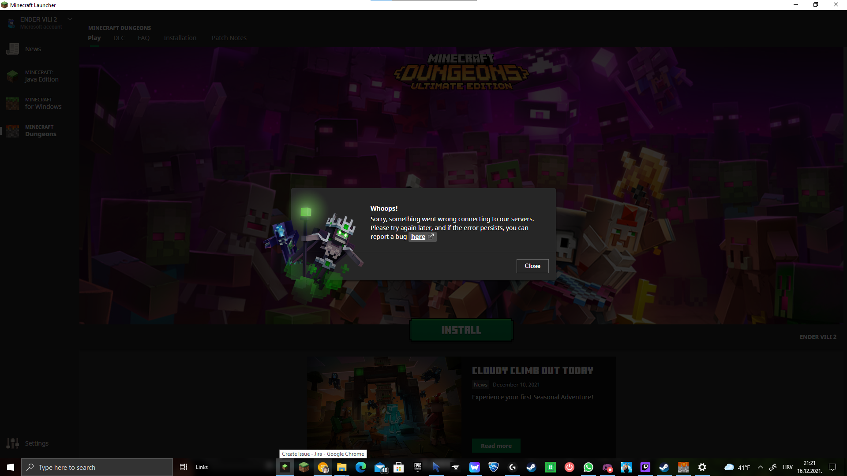Open Steam icon in taskbar
This screenshot has width=847, height=476.
[531, 467]
